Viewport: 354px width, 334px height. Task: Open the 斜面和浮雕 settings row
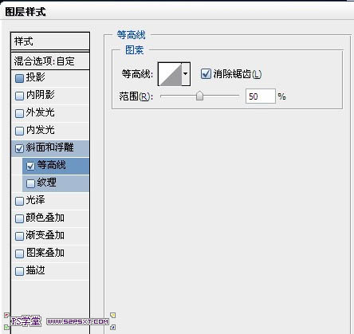[x=50, y=147]
